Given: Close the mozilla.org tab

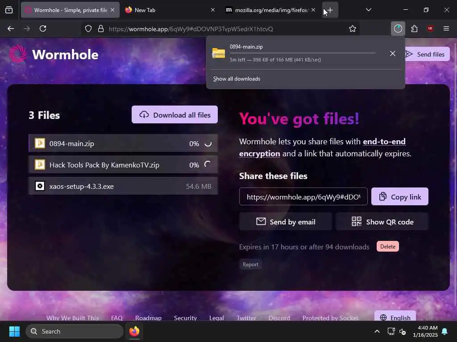Looking at the screenshot, I should pos(313,10).
